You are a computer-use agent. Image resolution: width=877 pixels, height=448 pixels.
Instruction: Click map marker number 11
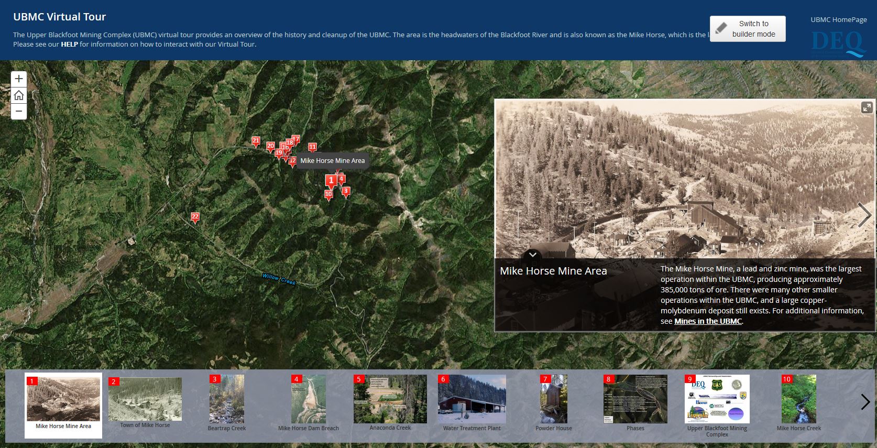pos(313,147)
